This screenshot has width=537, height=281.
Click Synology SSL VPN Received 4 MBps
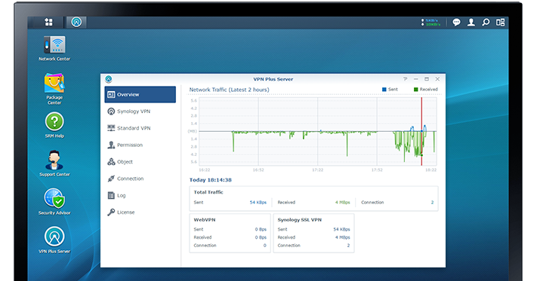342,237
